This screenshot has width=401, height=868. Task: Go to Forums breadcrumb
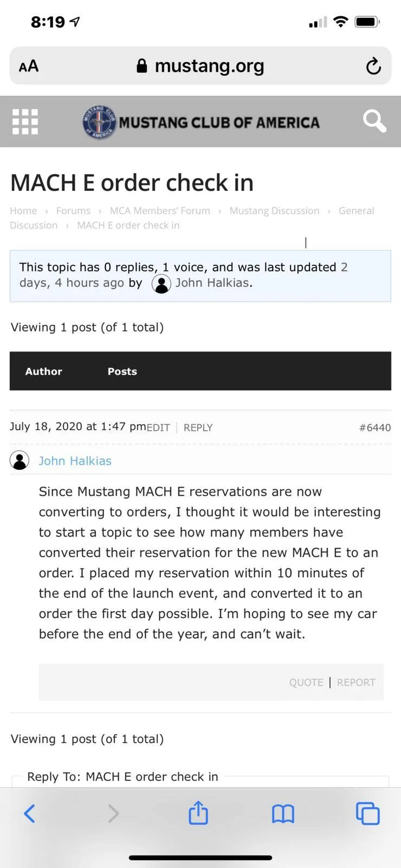(73, 210)
